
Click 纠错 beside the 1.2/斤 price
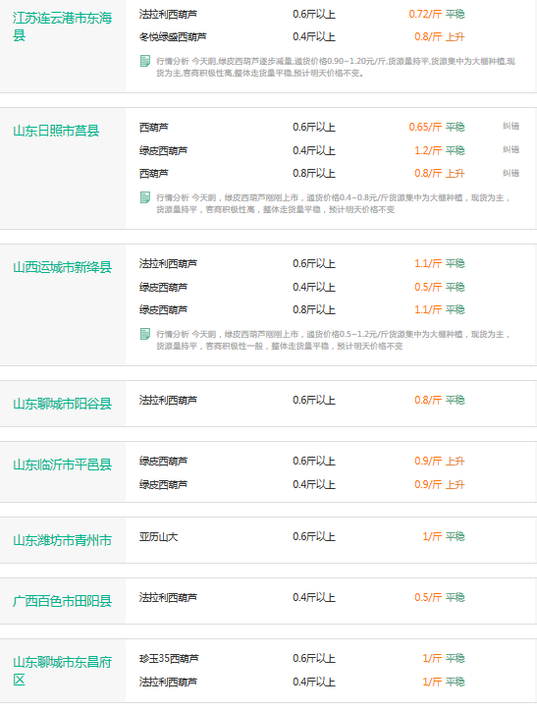510,149
